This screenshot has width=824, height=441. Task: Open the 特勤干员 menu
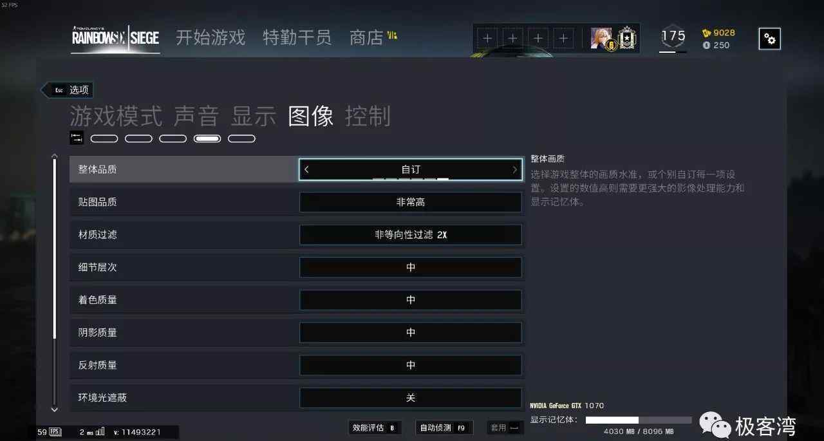pos(297,37)
